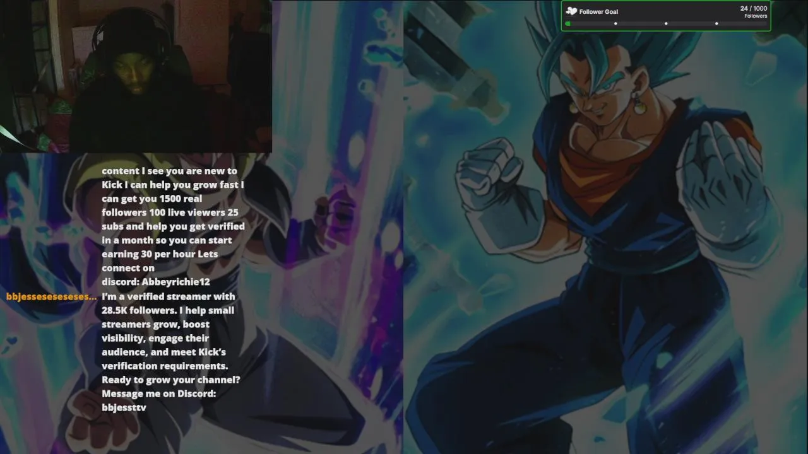Click the 'earning 30 per hour Lets' line
Image resolution: width=808 pixels, height=454 pixels.
coord(160,254)
